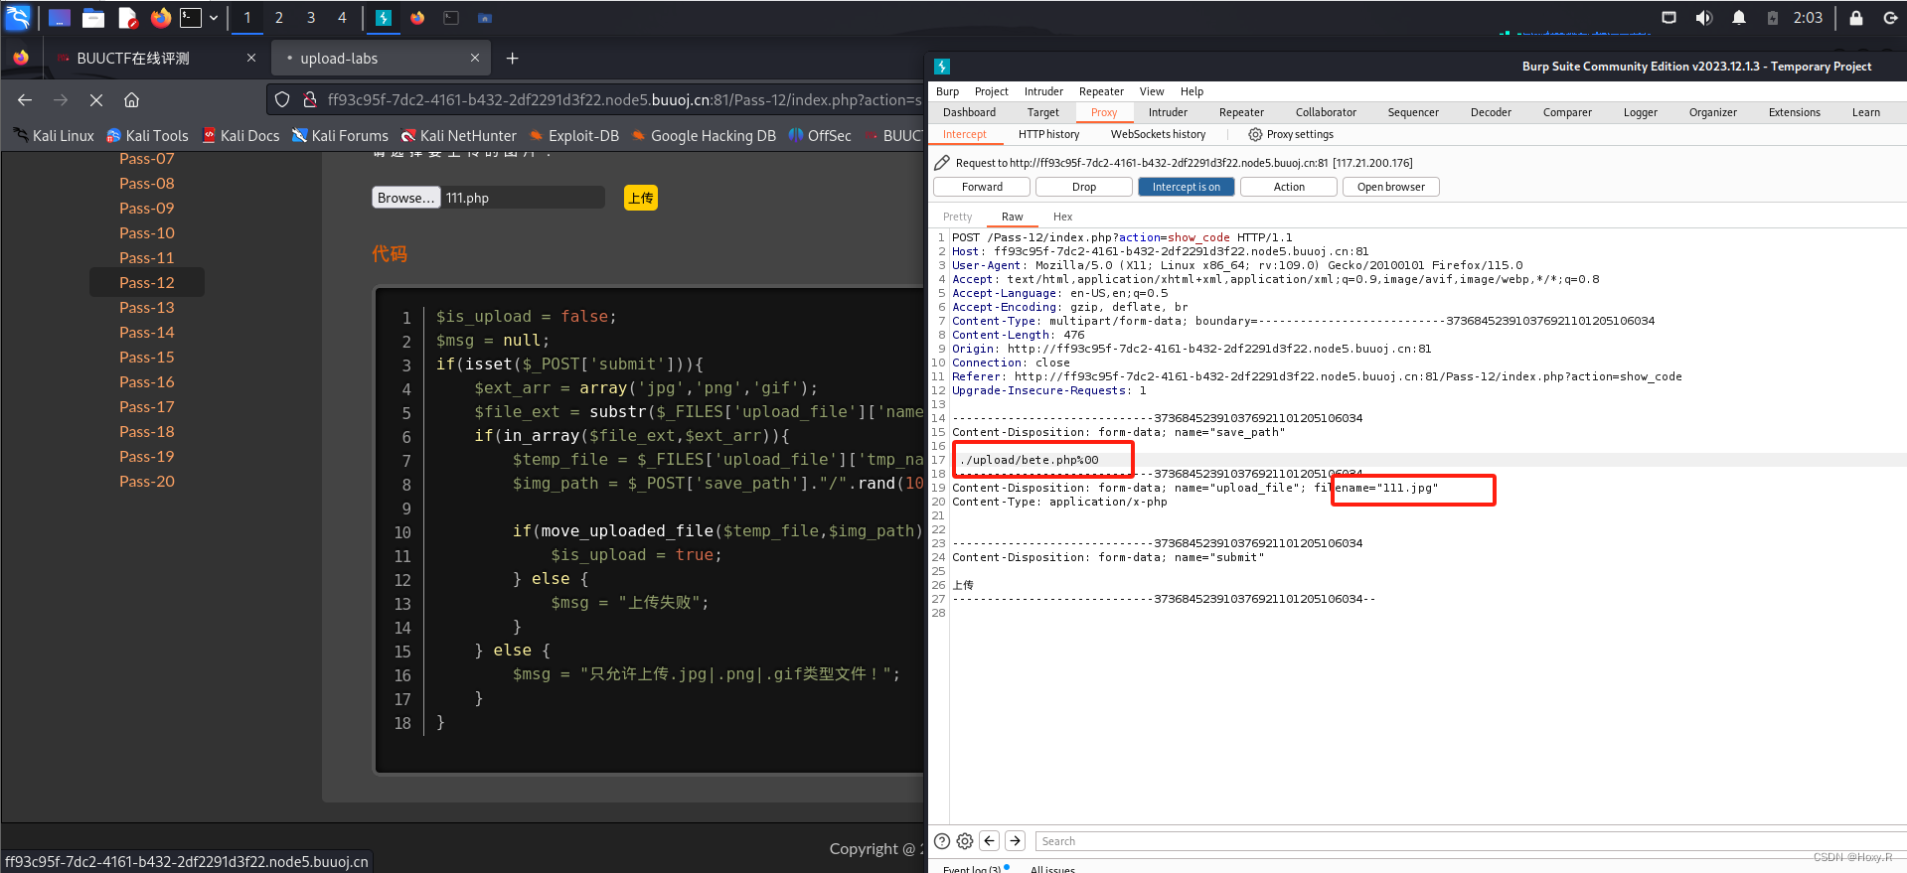Click the Firefox address bar URL
Viewport: 1907px width, 873px height.
(624, 99)
